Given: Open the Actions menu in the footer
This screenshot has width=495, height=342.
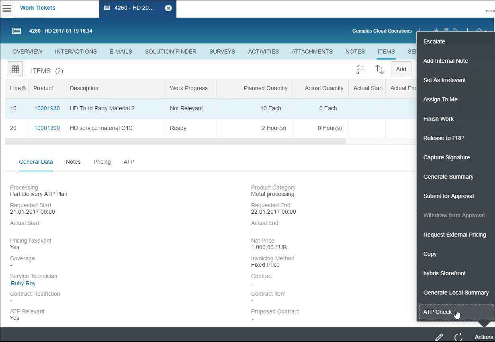Looking at the screenshot, I should pyautogui.click(x=483, y=337).
